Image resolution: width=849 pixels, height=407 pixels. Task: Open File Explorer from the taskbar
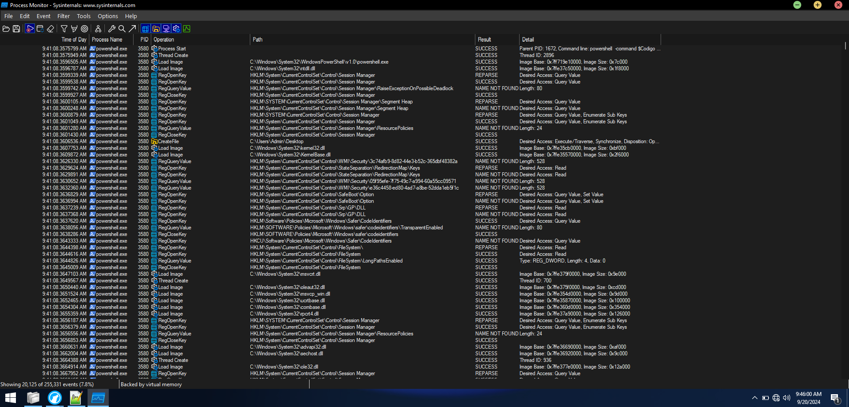click(x=33, y=398)
